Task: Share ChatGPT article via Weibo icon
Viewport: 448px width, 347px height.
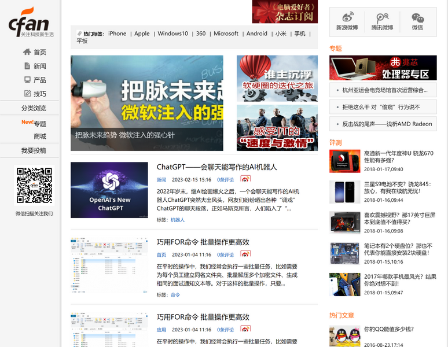Action: [246, 180]
